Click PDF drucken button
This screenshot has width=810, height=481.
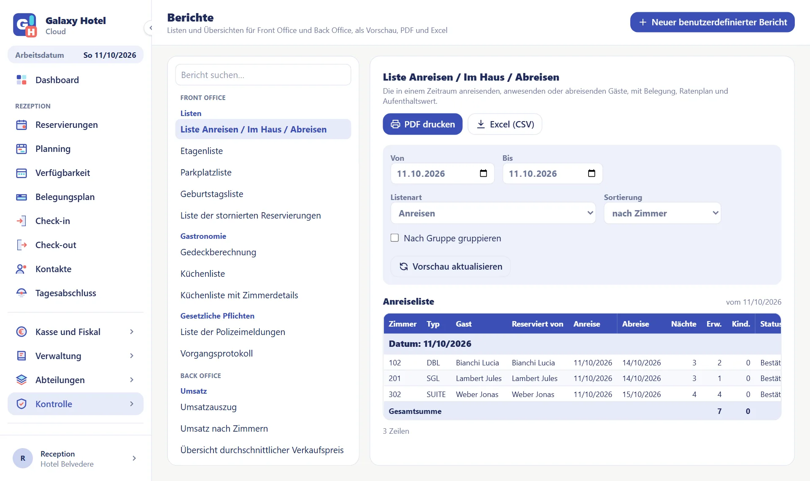[x=422, y=124]
